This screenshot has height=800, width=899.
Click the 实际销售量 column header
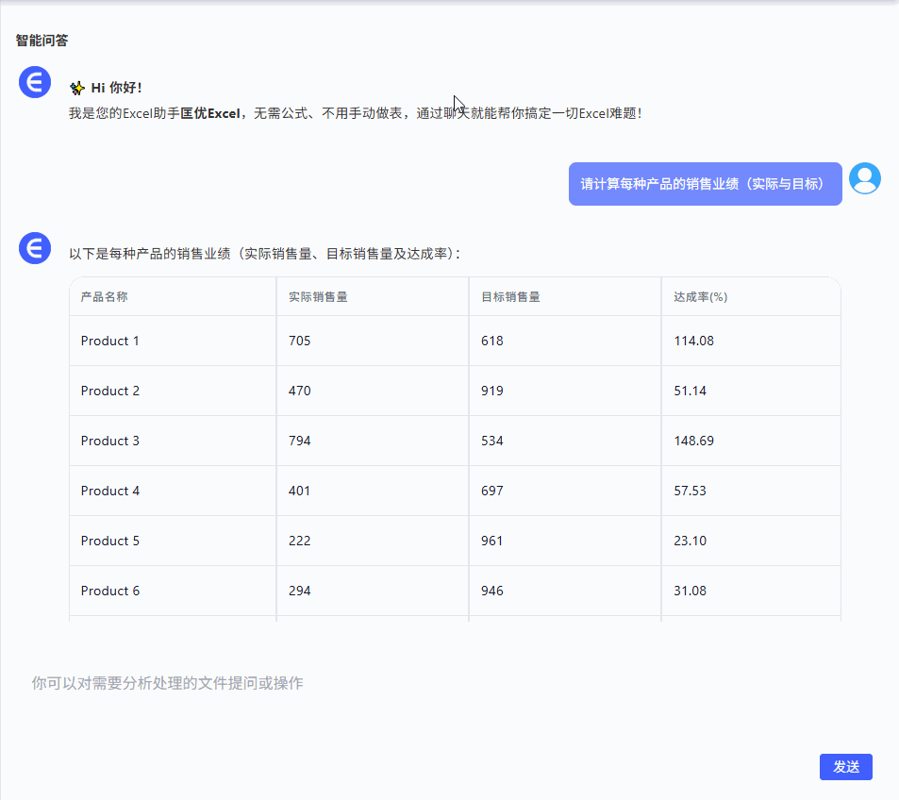point(318,296)
